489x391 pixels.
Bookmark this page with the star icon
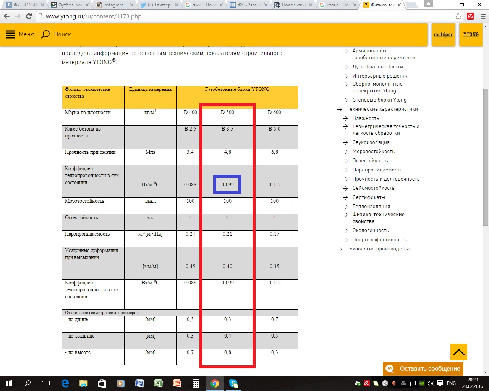click(458, 16)
